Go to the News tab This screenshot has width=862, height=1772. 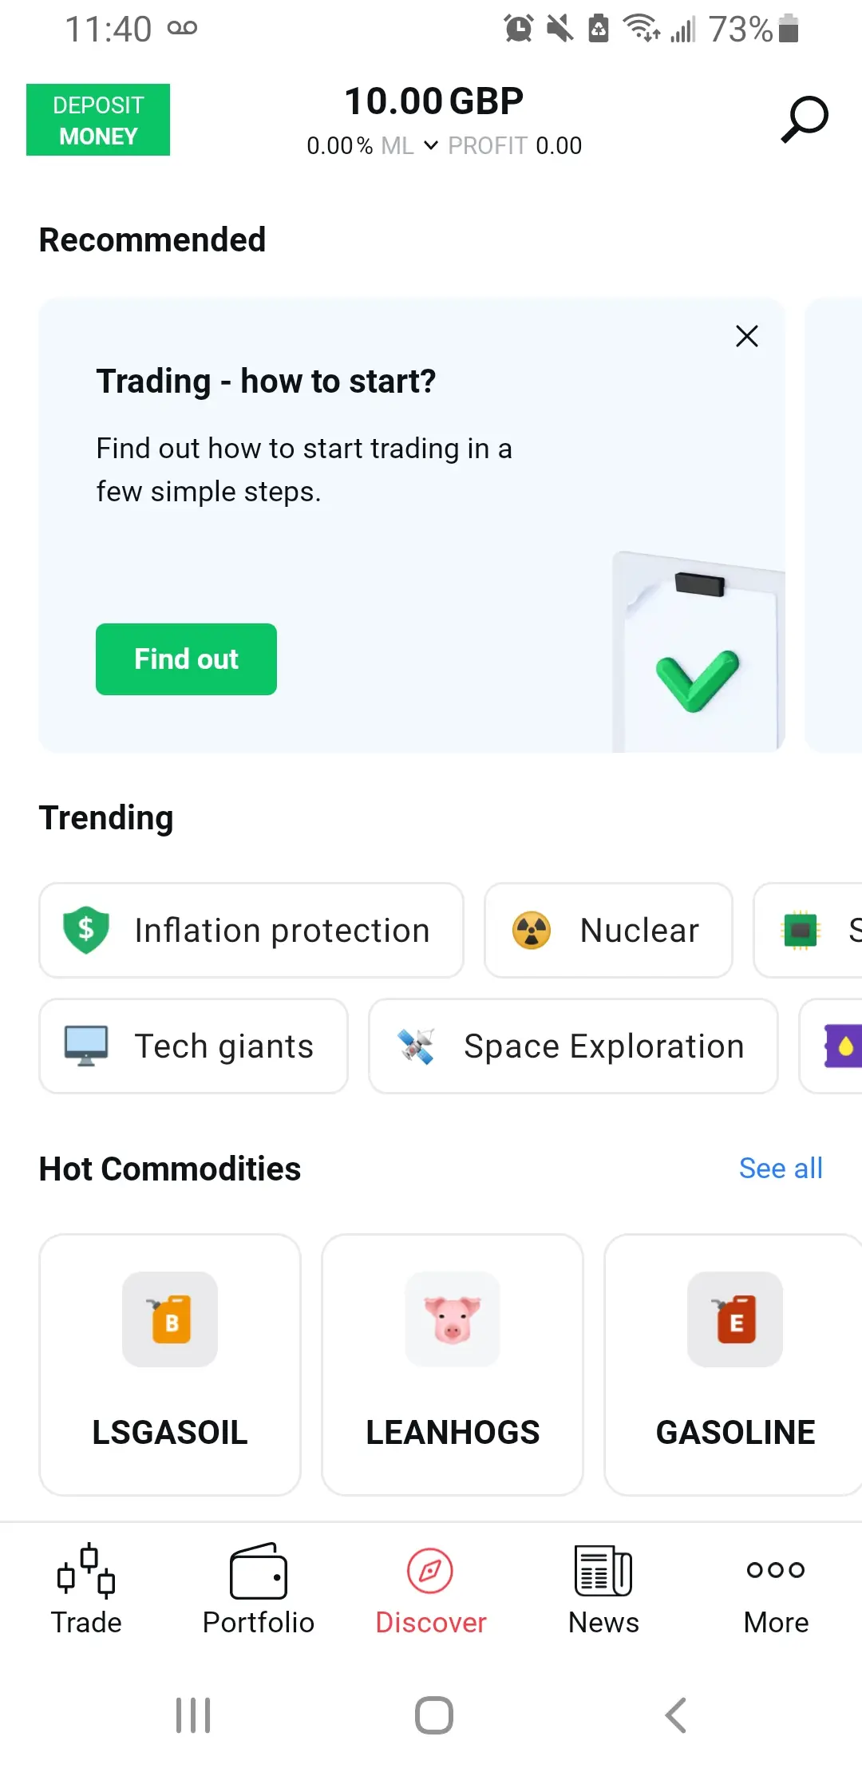point(603,1588)
